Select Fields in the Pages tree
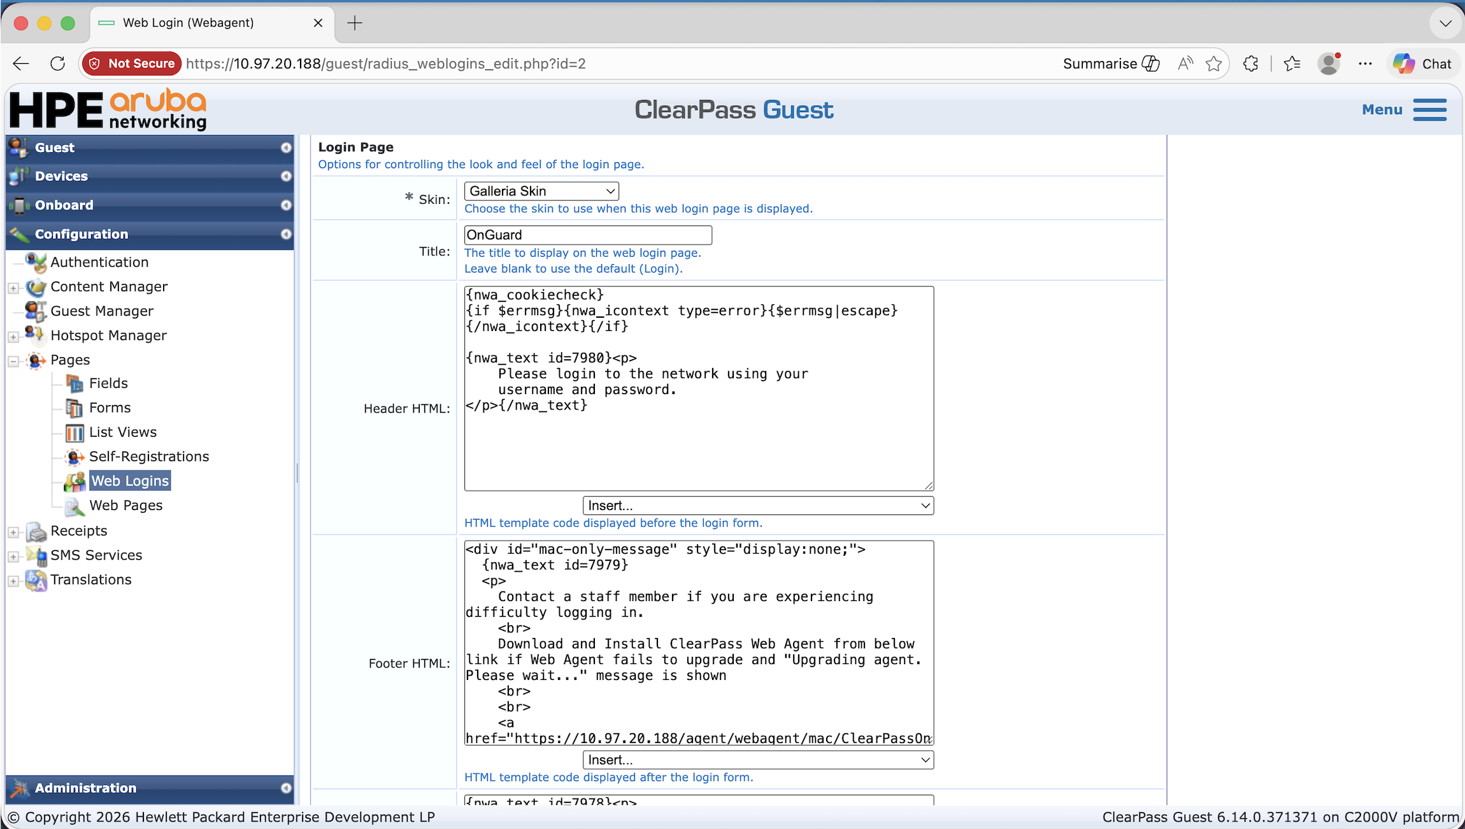 point(108,383)
